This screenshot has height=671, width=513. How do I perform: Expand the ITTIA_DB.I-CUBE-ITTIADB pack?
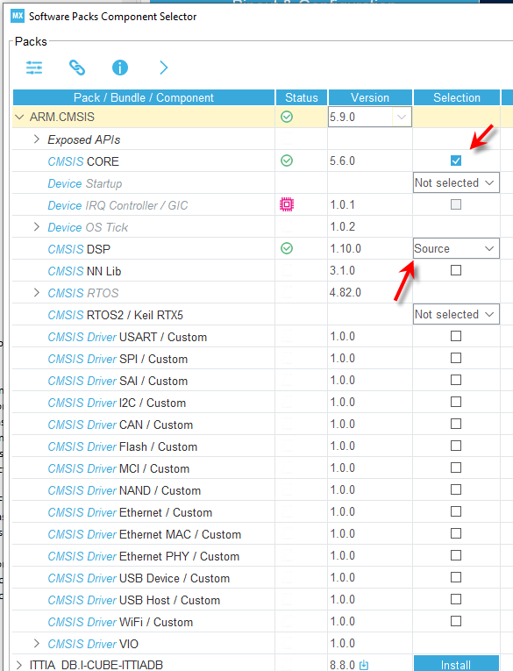[x=18, y=665]
